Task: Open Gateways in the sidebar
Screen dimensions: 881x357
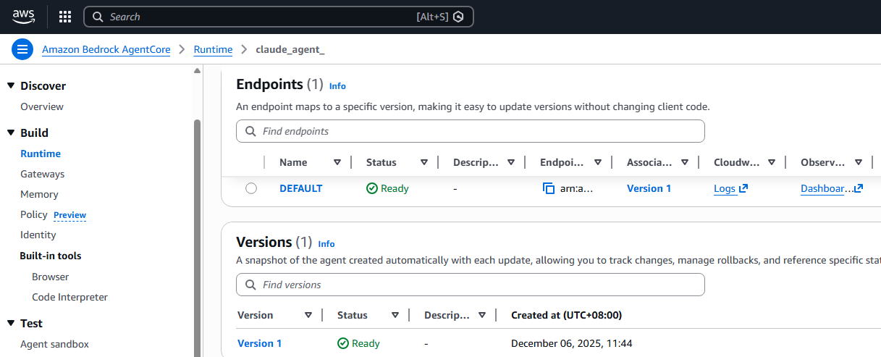Action: point(42,174)
